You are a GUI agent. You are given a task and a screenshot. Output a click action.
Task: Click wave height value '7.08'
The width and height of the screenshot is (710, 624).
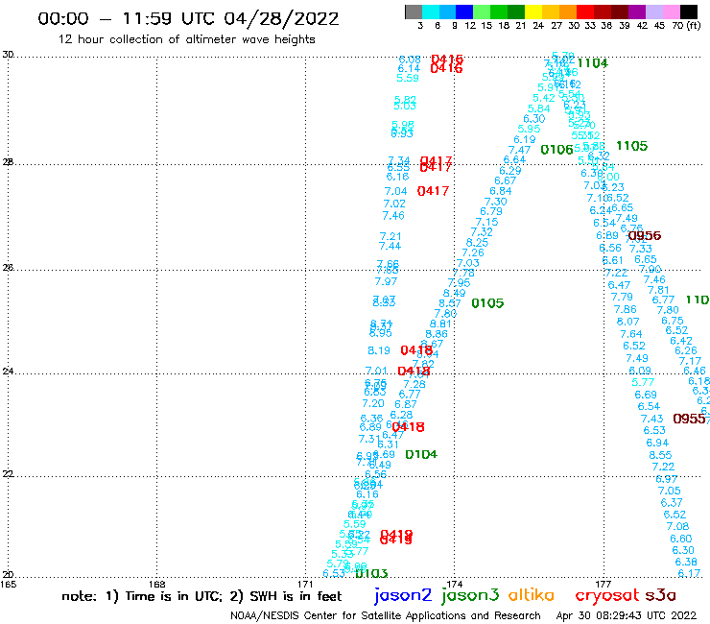click(x=677, y=527)
